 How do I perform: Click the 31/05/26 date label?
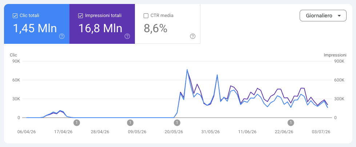point(211,132)
